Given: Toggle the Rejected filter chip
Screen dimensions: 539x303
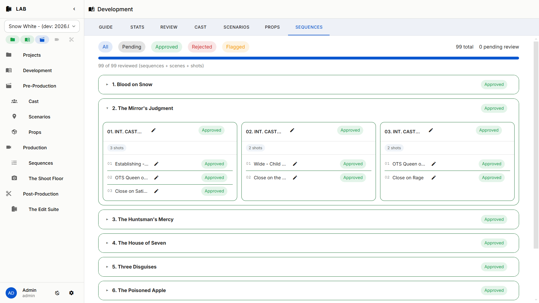Looking at the screenshot, I should point(202,47).
